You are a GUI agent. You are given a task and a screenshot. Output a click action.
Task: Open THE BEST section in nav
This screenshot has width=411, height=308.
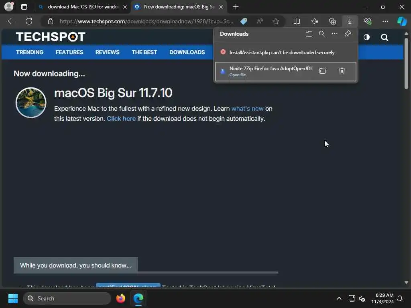[x=144, y=52]
